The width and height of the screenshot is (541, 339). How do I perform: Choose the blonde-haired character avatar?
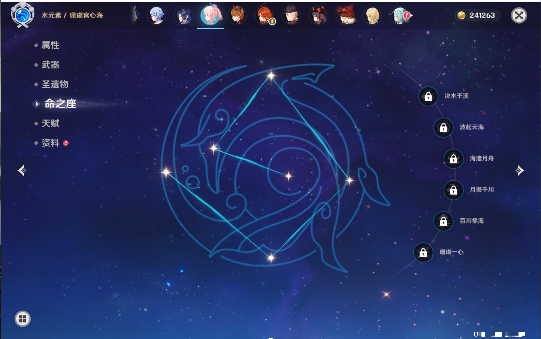tap(372, 15)
